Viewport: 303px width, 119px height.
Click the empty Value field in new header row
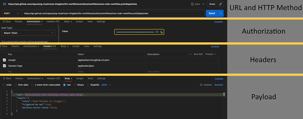coord(111,71)
